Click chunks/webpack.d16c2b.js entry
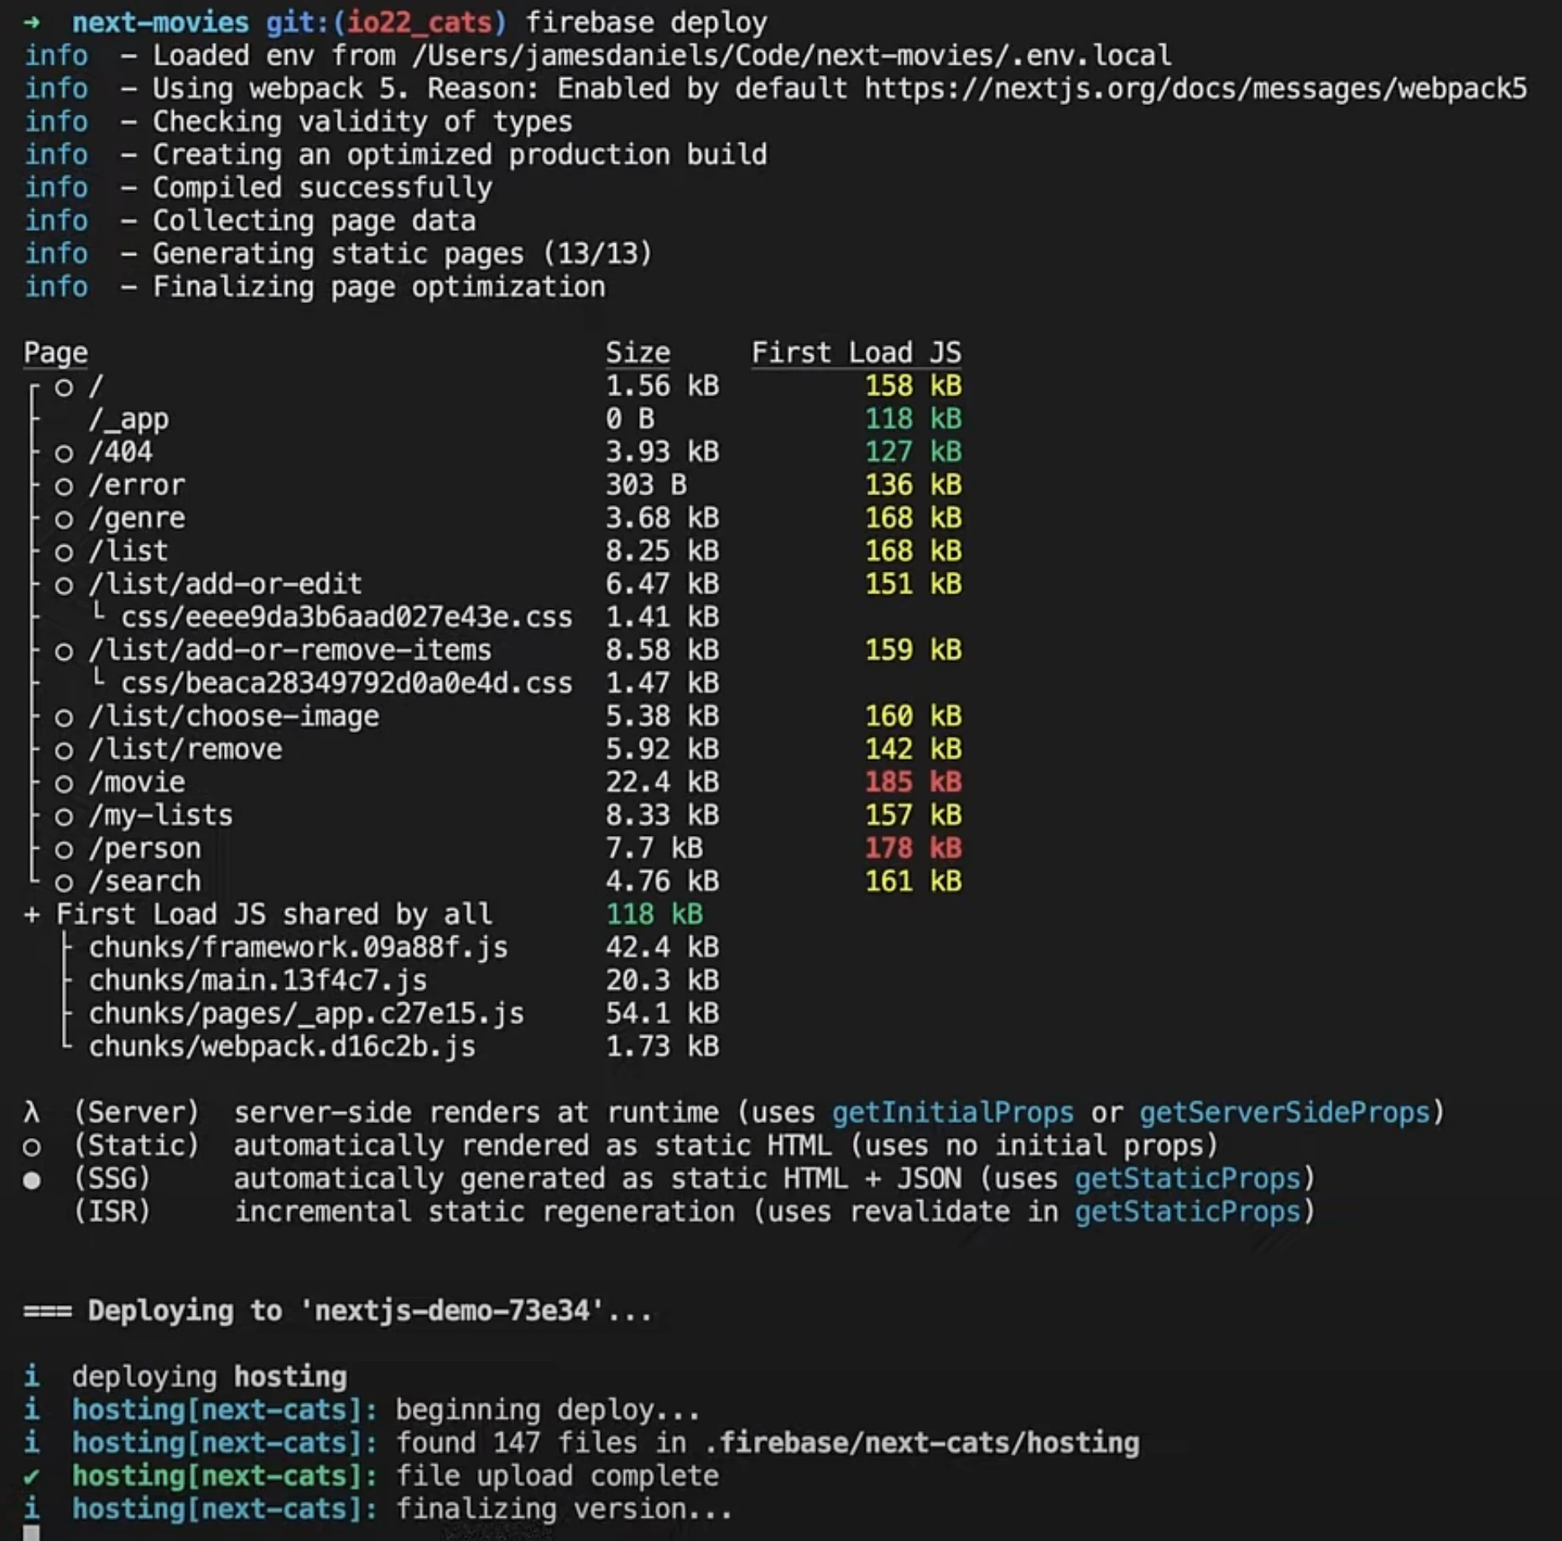Viewport: 1562px width, 1541px height. coord(282,1047)
